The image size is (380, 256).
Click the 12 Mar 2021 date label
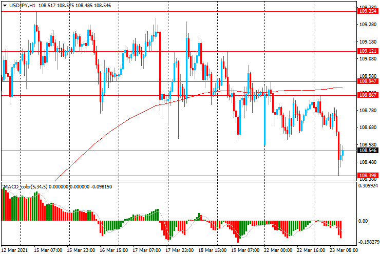pyautogui.click(x=14, y=250)
